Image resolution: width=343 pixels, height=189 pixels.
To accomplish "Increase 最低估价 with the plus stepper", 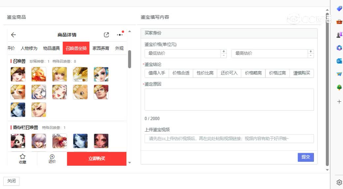I will 224,51.
